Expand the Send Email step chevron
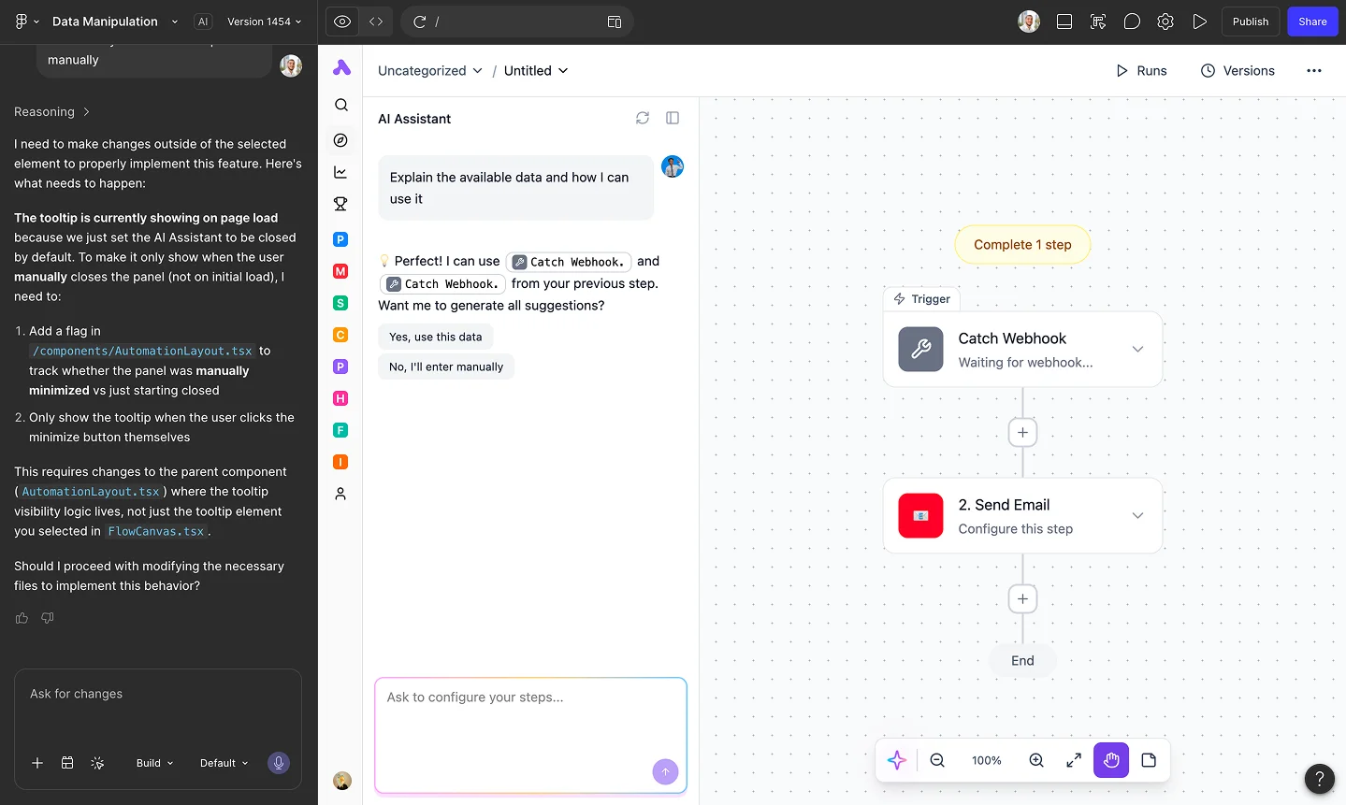 pos(1137,515)
